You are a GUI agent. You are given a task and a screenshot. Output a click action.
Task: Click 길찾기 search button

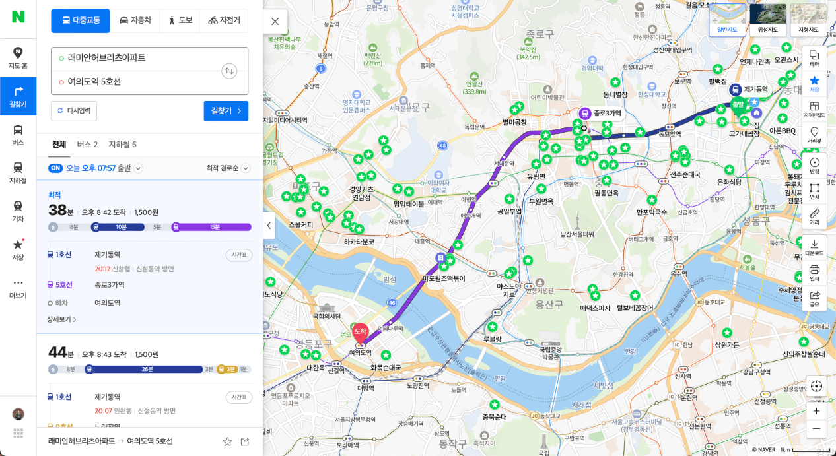pos(226,111)
